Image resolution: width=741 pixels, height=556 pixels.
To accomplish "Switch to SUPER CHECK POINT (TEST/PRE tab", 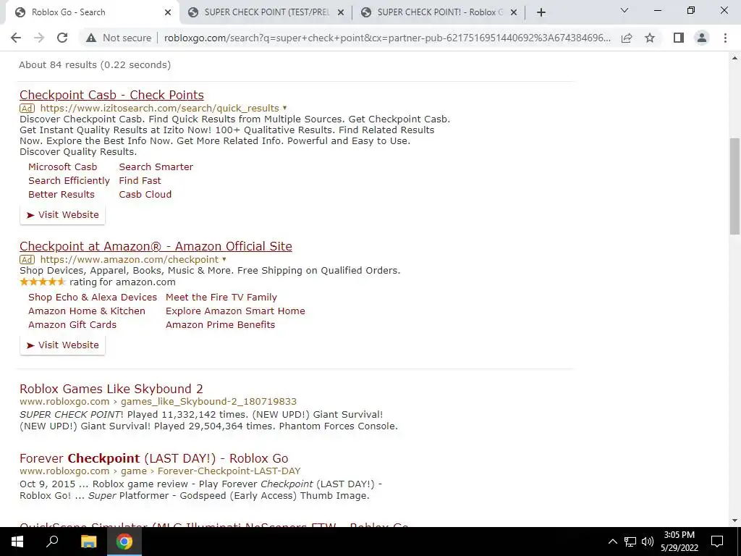I will point(266,12).
